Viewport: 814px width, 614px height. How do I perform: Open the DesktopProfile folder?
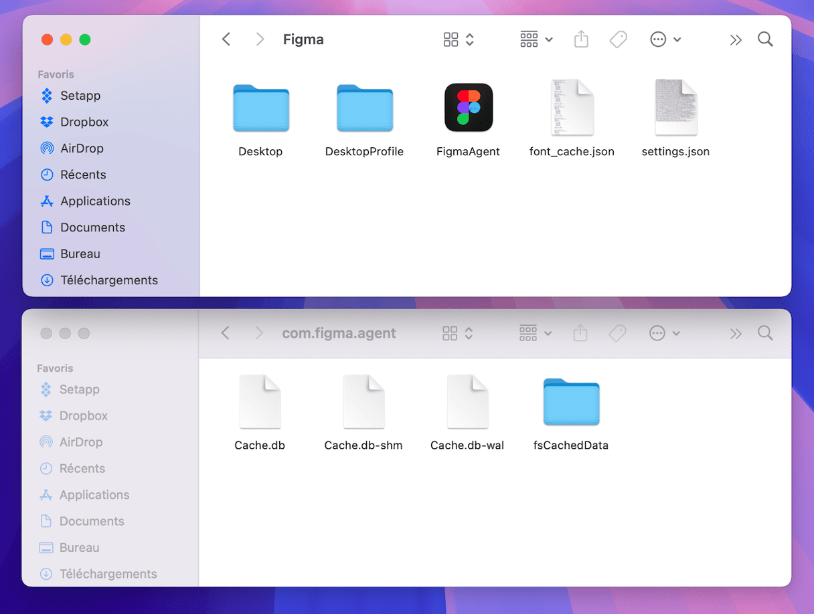(364, 108)
